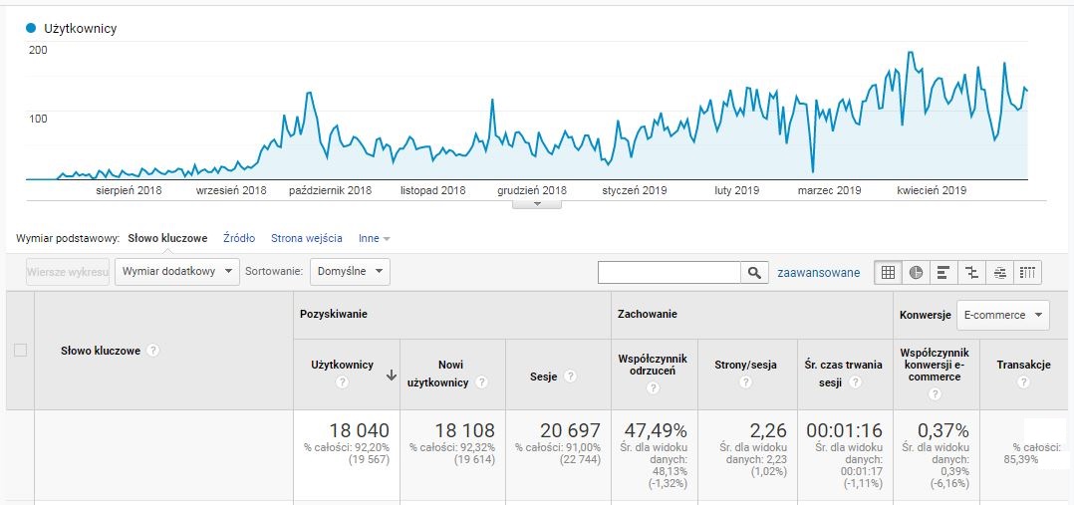Open help icon under Strony/sesja
This screenshot has height=505, width=1074.
(x=746, y=382)
